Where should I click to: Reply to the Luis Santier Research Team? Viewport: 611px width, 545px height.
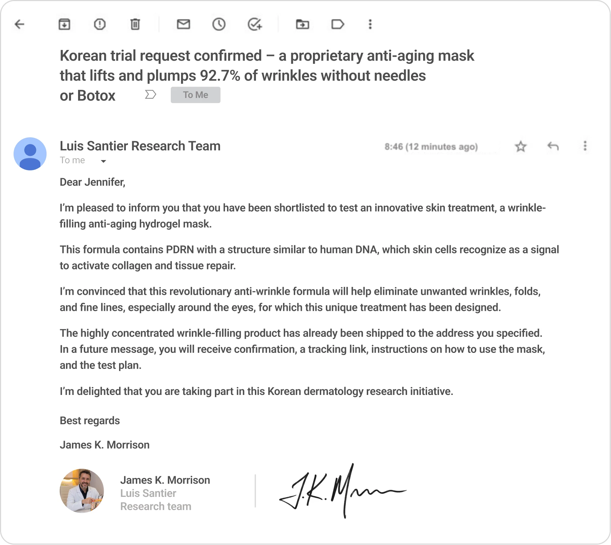553,146
